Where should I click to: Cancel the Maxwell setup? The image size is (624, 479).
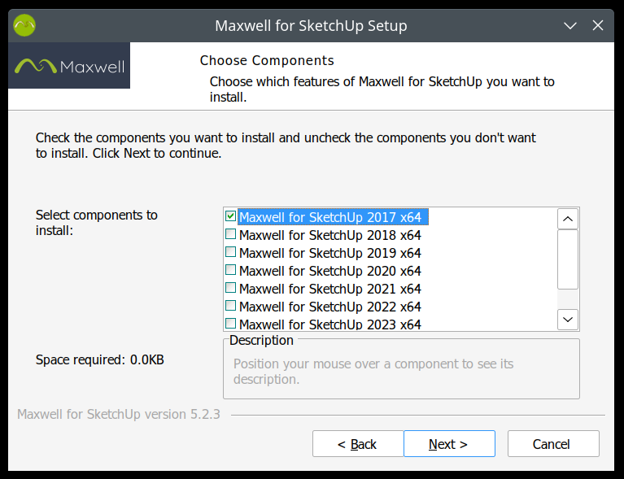coord(553,444)
